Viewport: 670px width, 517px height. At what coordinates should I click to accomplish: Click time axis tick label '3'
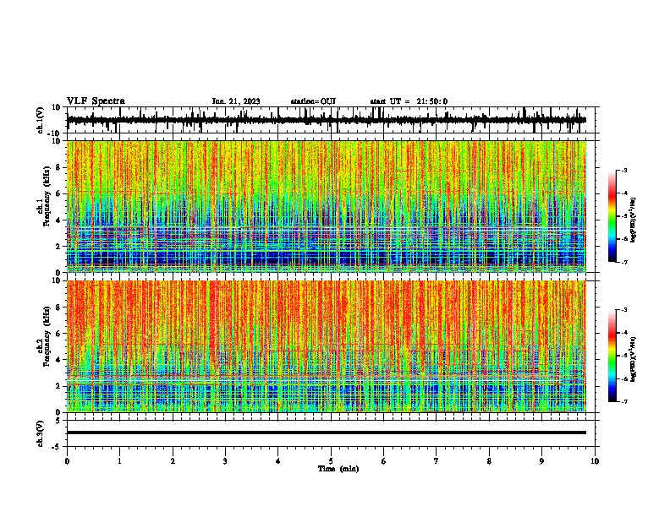(225, 461)
